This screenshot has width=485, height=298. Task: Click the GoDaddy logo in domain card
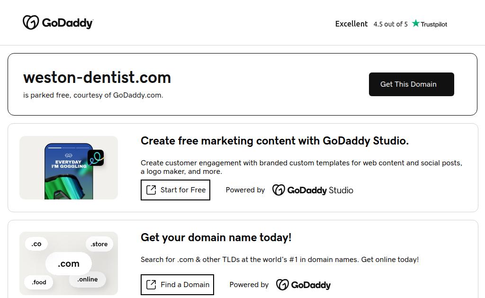point(303,285)
